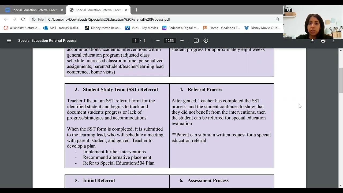Reload the current page
This screenshot has height=193, width=343.
(x=23, y=19)
